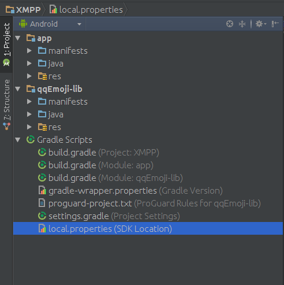The image size is (284, 285).
Task: Click the res folder icon under qqEmoji-lib
Action: coord(42,127)
